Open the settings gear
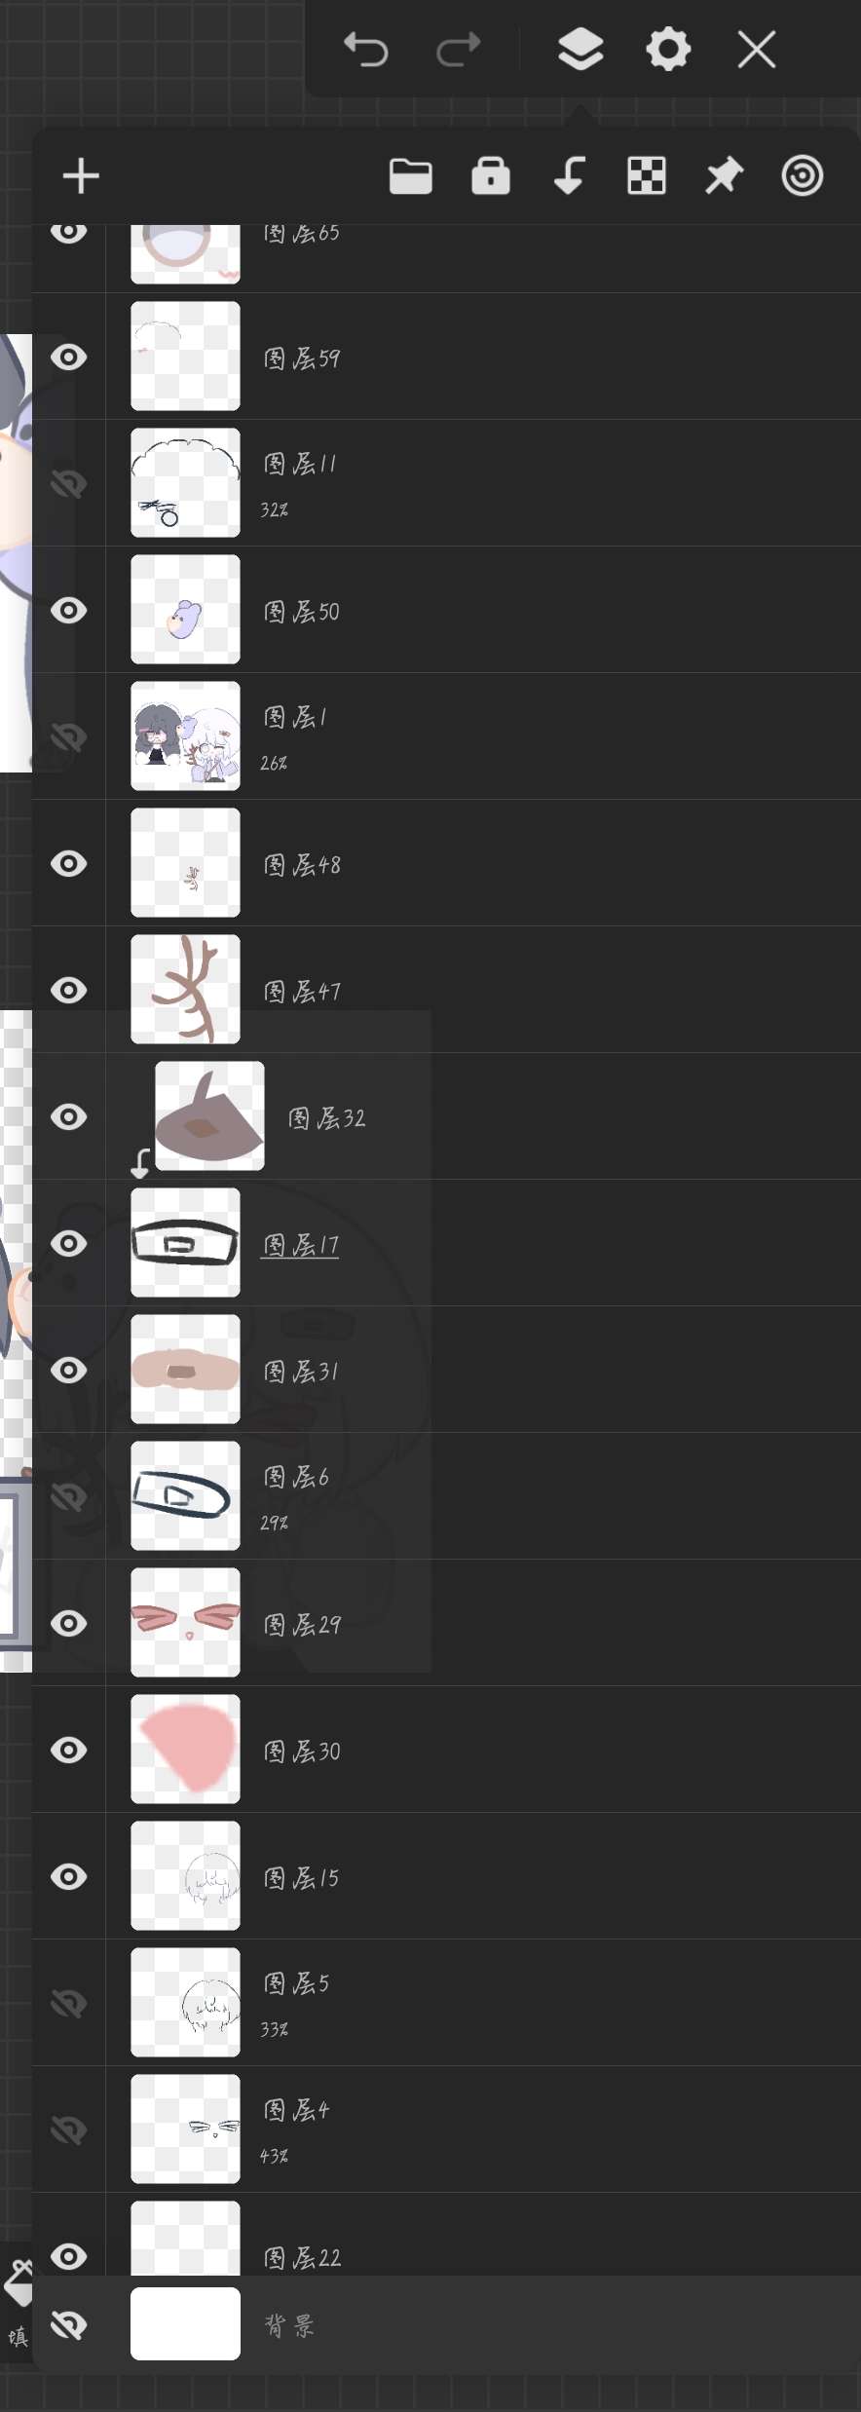 [x=668, y=49]
